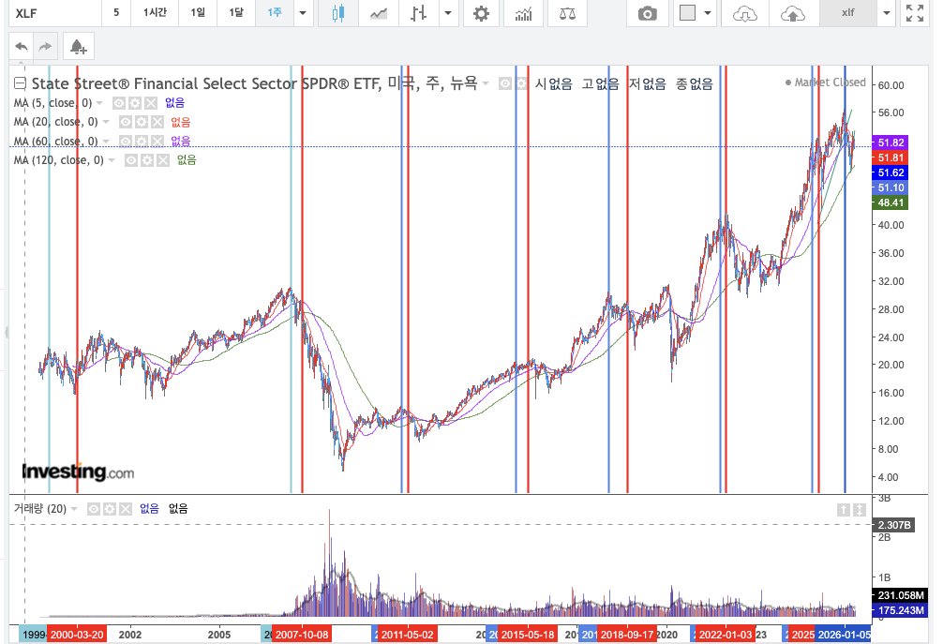Viewport: 943px width, 644px height.
Task: Click the 2022-01-03 date marker label
Action: click(726, 635)
